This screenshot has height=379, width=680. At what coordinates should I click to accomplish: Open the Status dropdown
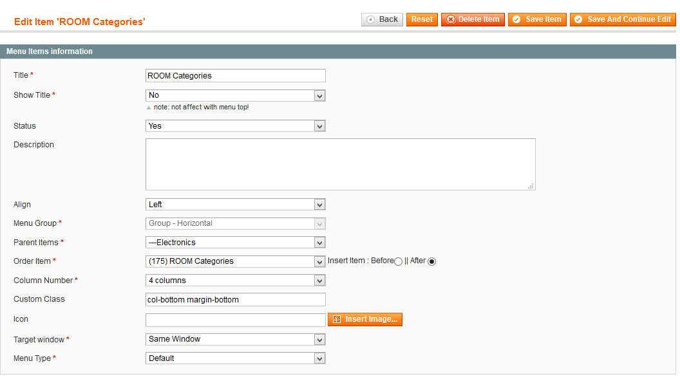236,126
